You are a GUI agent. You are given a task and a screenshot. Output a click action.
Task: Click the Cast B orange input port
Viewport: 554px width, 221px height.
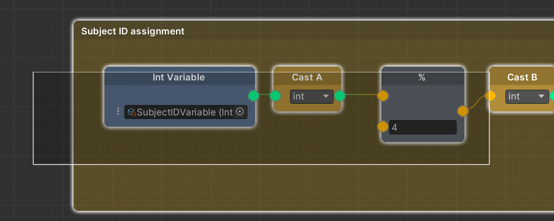pos(491,96)
